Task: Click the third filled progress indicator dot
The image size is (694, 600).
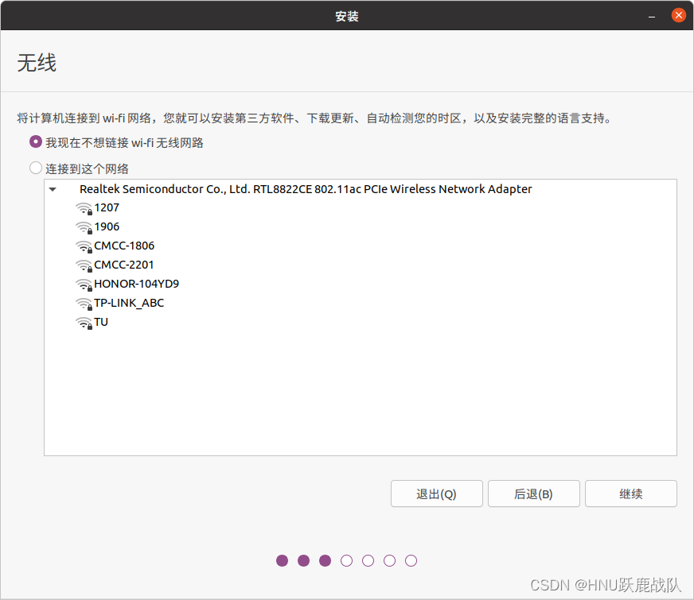Action: [325, 560]
